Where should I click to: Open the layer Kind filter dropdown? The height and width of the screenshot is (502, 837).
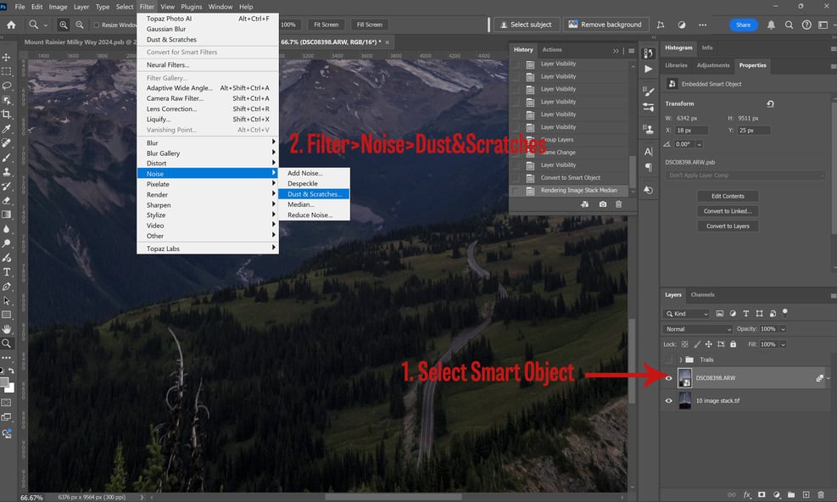pyautogui.click(x=686, y=314)
